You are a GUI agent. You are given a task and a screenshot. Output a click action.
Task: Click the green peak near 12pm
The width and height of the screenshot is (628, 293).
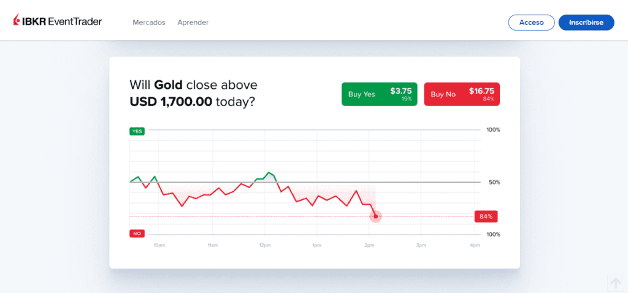click(x=269, y=173)
